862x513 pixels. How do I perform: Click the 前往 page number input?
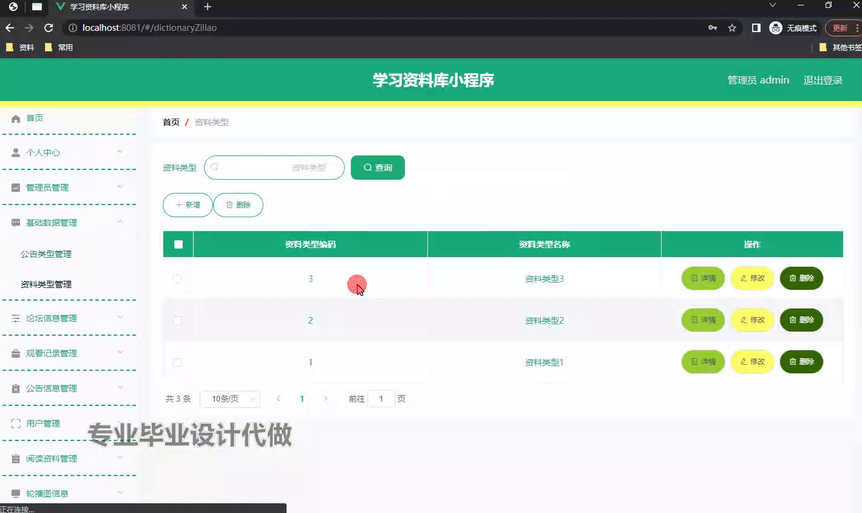coord(381,399)
